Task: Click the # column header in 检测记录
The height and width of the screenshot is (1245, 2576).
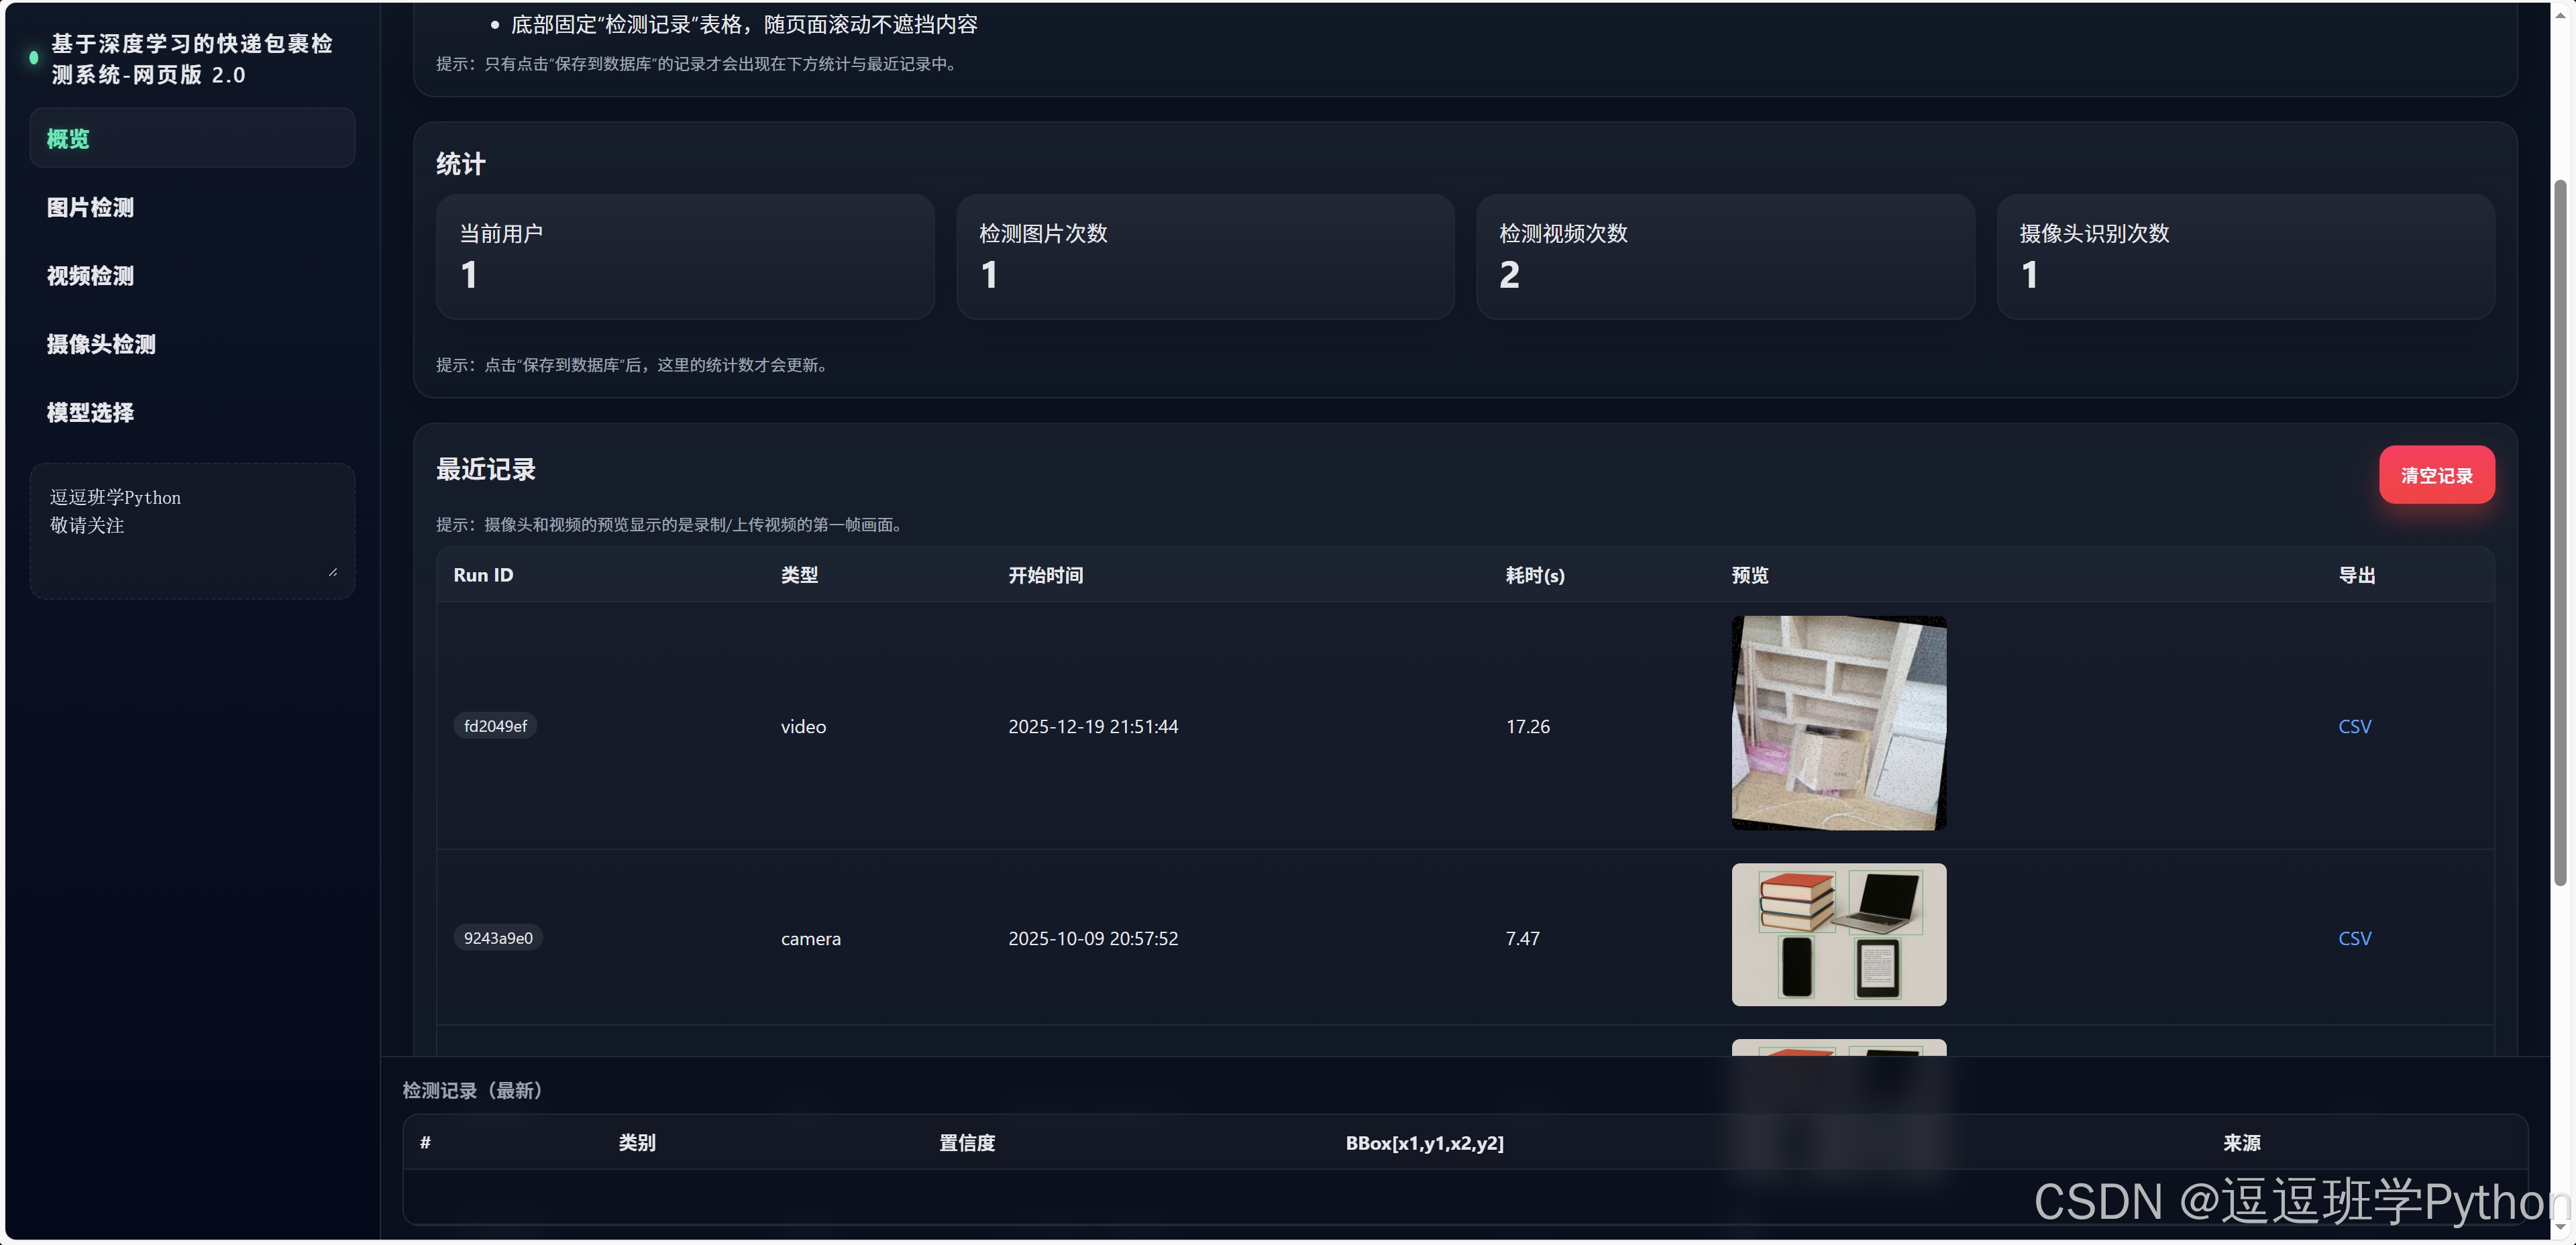Action: pyautogui.click(x=425, y=1142)
